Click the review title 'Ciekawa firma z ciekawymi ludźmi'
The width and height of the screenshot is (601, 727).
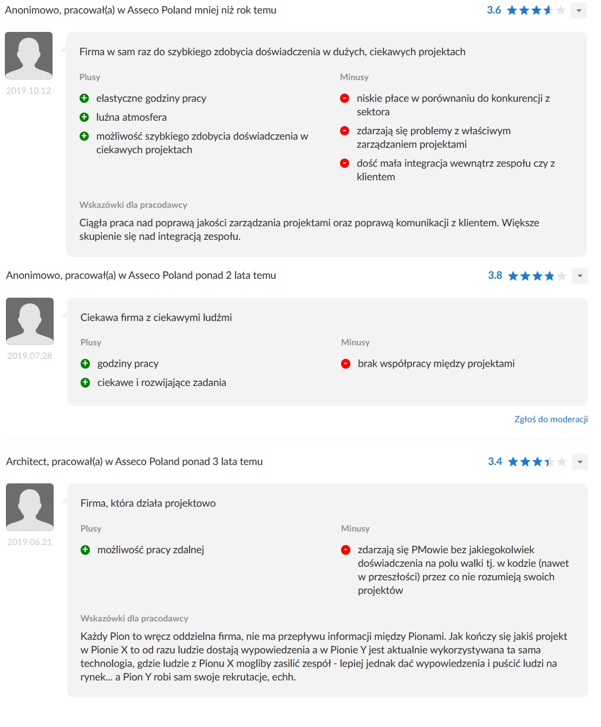coord(156,318)
